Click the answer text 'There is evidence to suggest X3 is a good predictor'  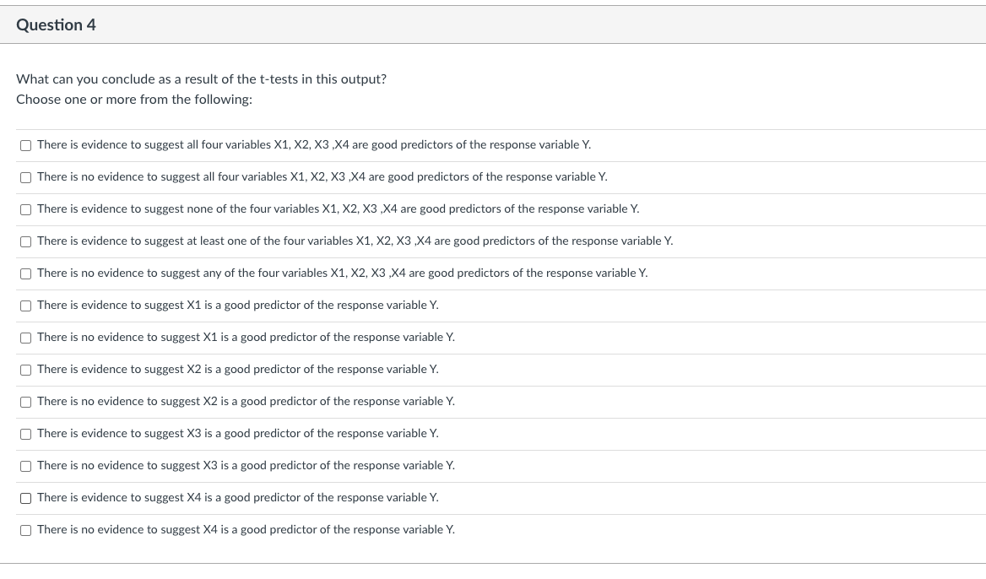click(237, 434)
